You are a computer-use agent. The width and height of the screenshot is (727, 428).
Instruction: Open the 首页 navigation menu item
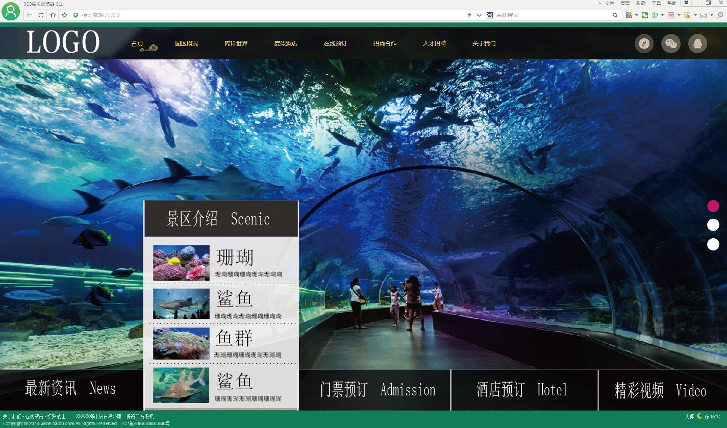click(137, 44)
